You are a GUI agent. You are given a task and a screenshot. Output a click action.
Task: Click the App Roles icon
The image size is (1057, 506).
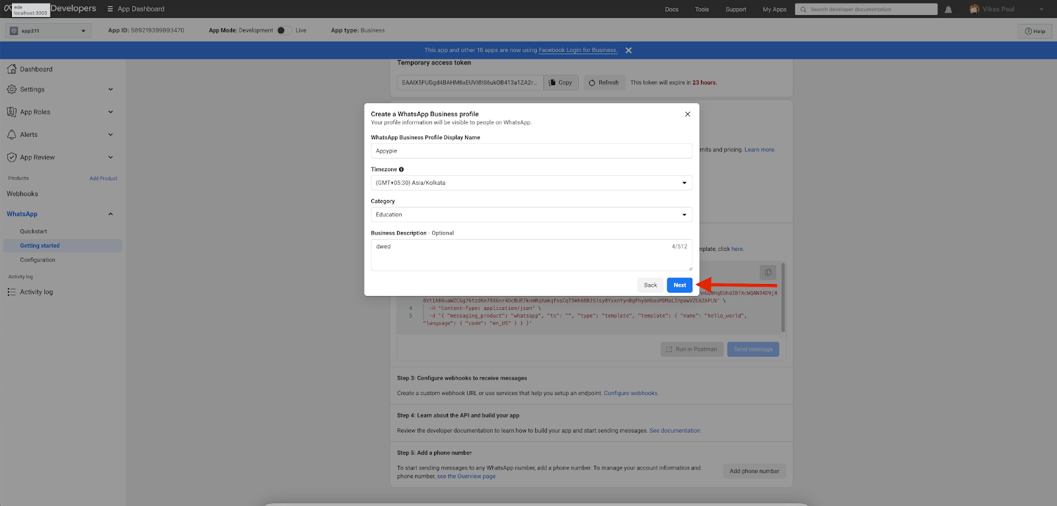11,112
